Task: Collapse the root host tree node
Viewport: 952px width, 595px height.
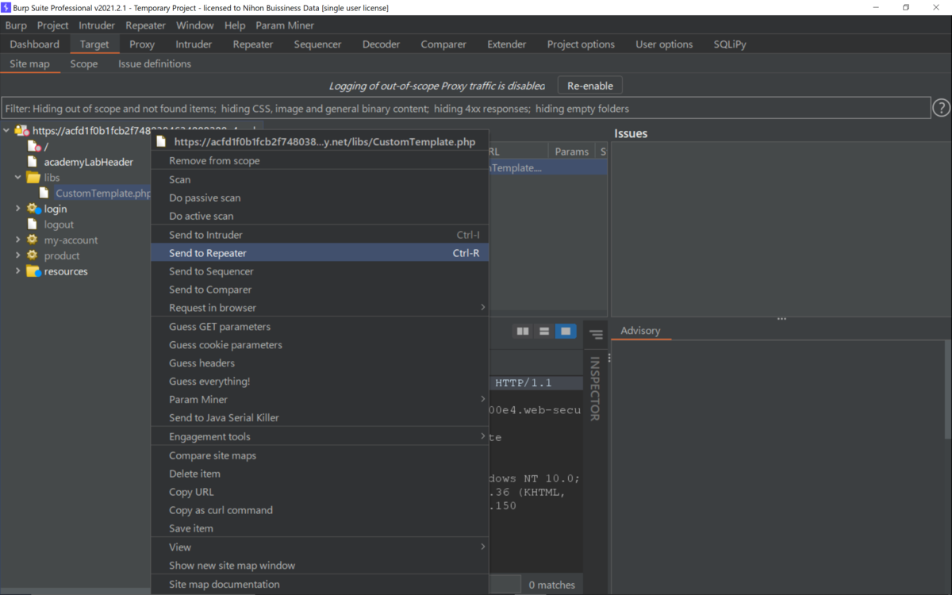Action: point(6,131)
